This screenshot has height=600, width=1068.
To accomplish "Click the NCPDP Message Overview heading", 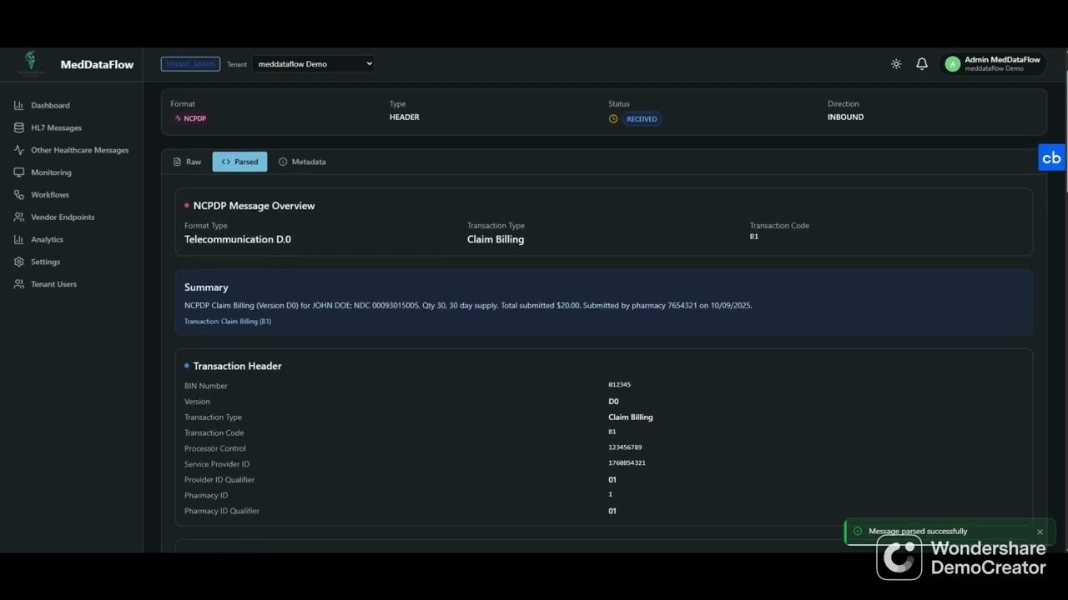I will 254,206.
